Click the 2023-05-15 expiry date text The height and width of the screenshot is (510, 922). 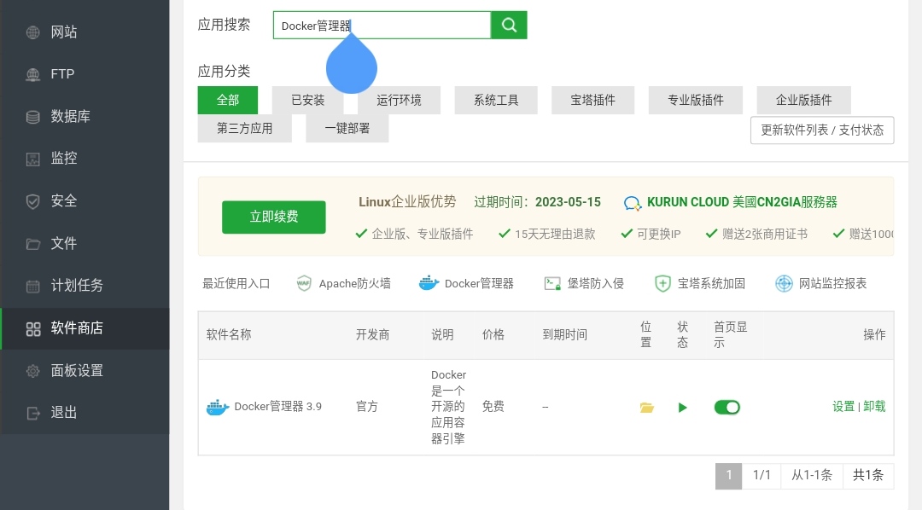tap(568, 202)
